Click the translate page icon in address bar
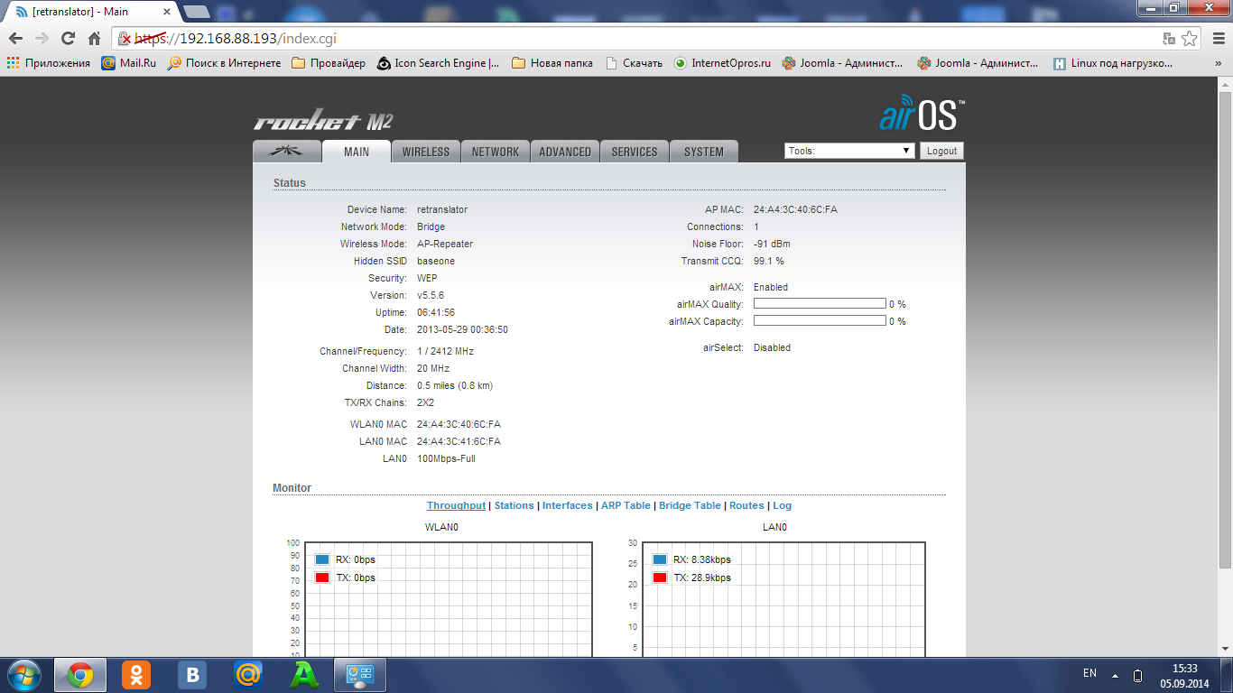 [x=1169, y=39]
